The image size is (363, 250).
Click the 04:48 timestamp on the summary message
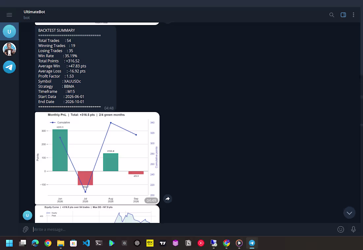[x=109, y=108]
